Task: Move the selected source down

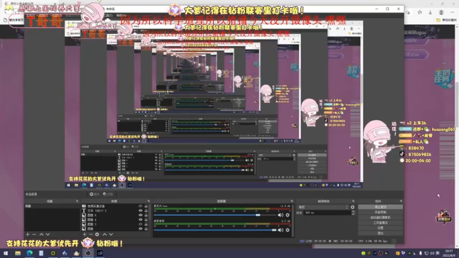Action: 111,234
